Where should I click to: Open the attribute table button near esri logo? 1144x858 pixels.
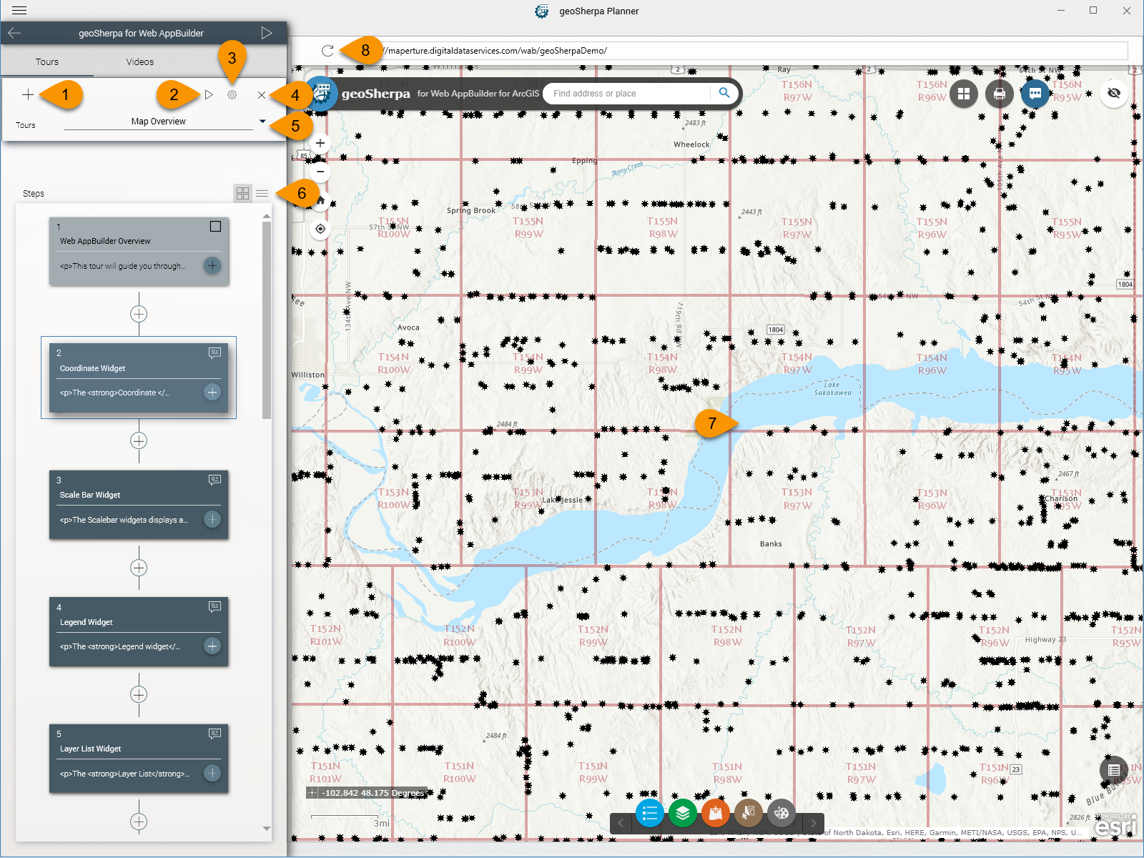click(1114, 770)
